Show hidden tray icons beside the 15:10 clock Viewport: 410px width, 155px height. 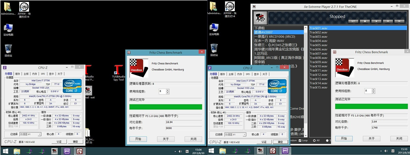(x=381, y=151)
